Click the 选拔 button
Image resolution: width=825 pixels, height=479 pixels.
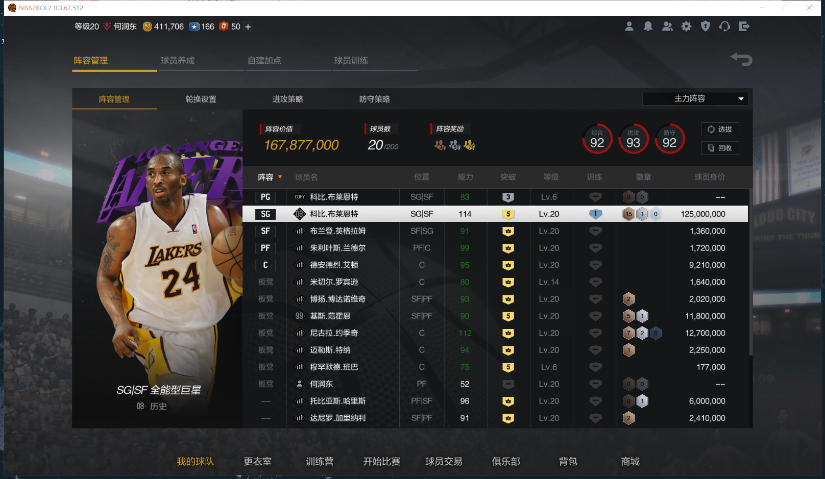[720, 130]
